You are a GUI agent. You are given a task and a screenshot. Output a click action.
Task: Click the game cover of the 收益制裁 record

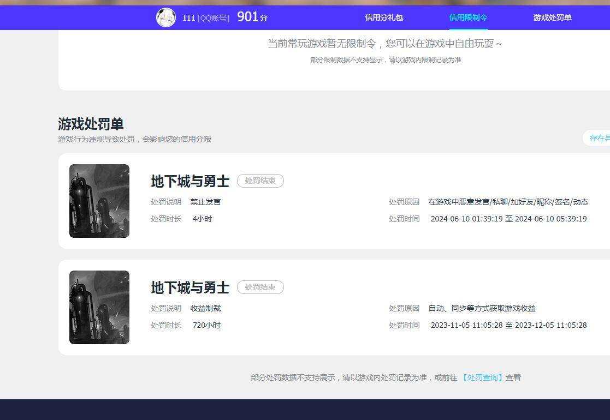[99, 307]
